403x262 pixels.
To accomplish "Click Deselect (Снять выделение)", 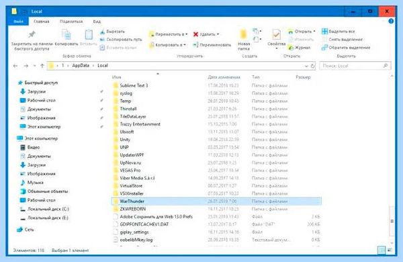I will (343, 40).
